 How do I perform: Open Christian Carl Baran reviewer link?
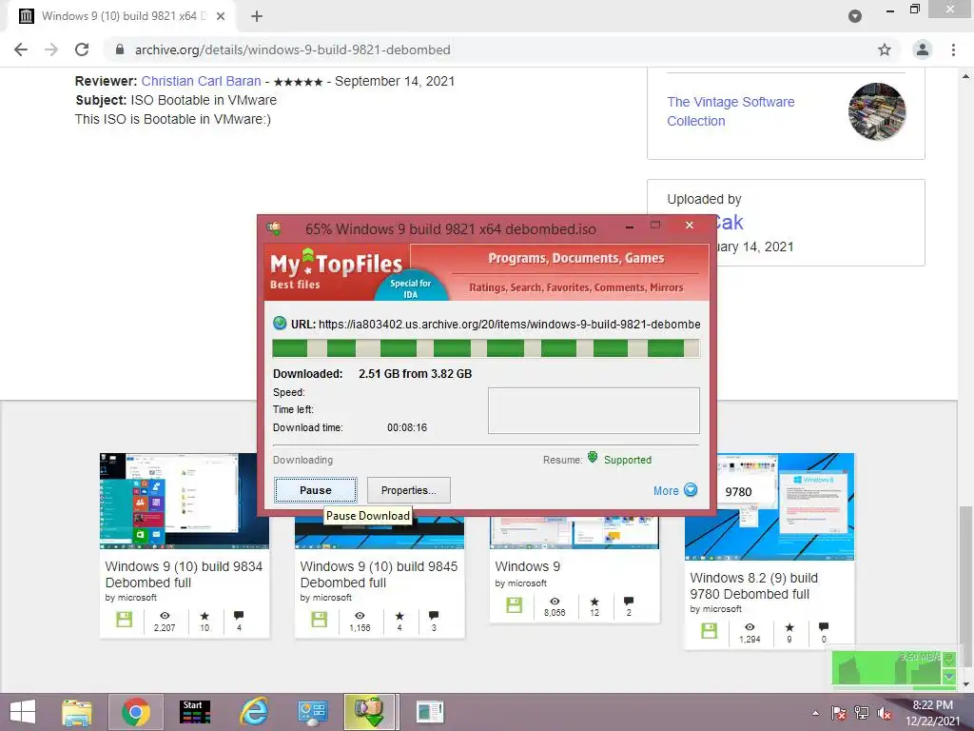[202, 81]
